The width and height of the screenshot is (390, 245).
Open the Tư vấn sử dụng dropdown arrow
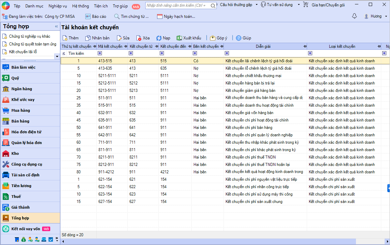(x=299, y=5)
